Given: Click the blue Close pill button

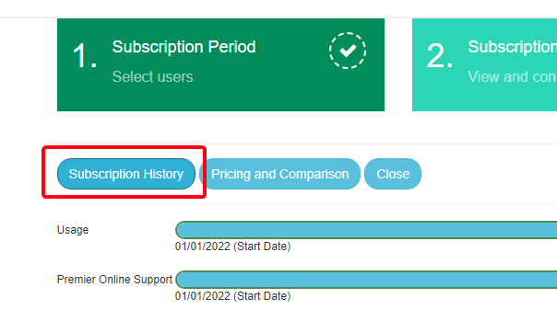Looking at the screenshot, I should [x=393, y=174].
